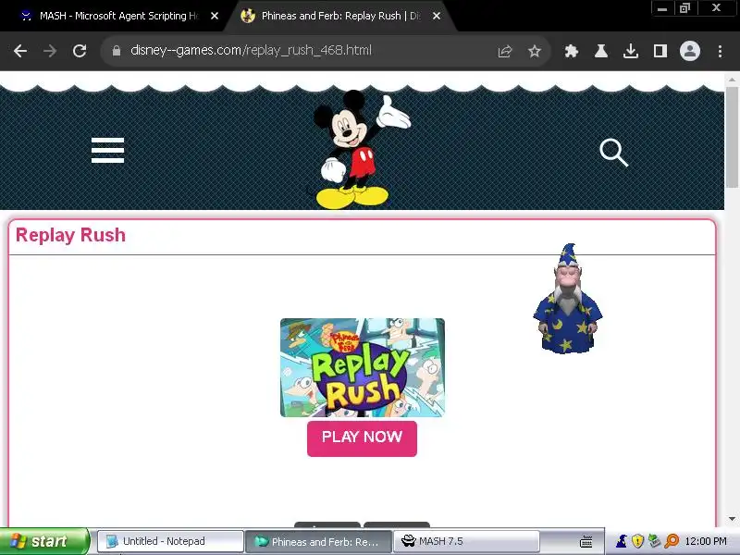
Task: Share this page via the share icon
Action: point(504,51)
